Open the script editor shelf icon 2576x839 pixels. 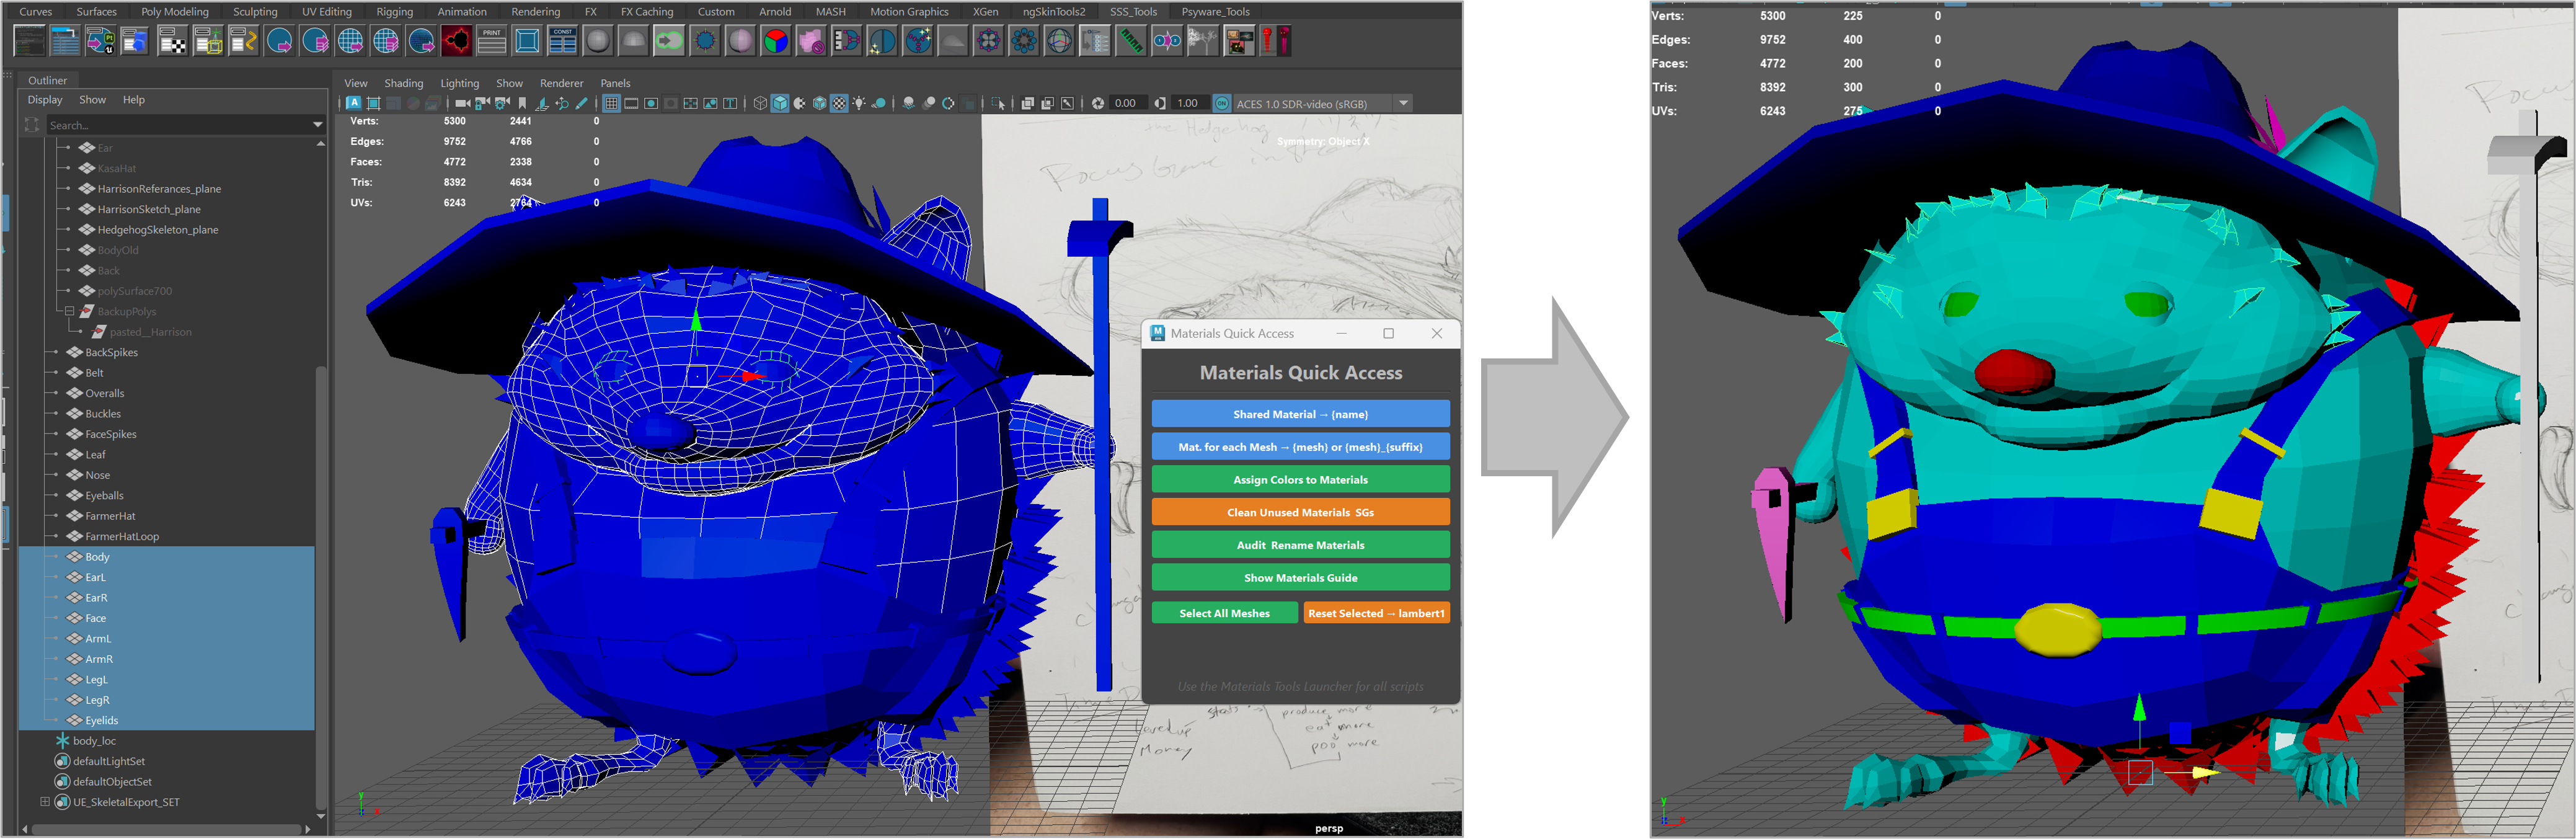click(29, 41)
